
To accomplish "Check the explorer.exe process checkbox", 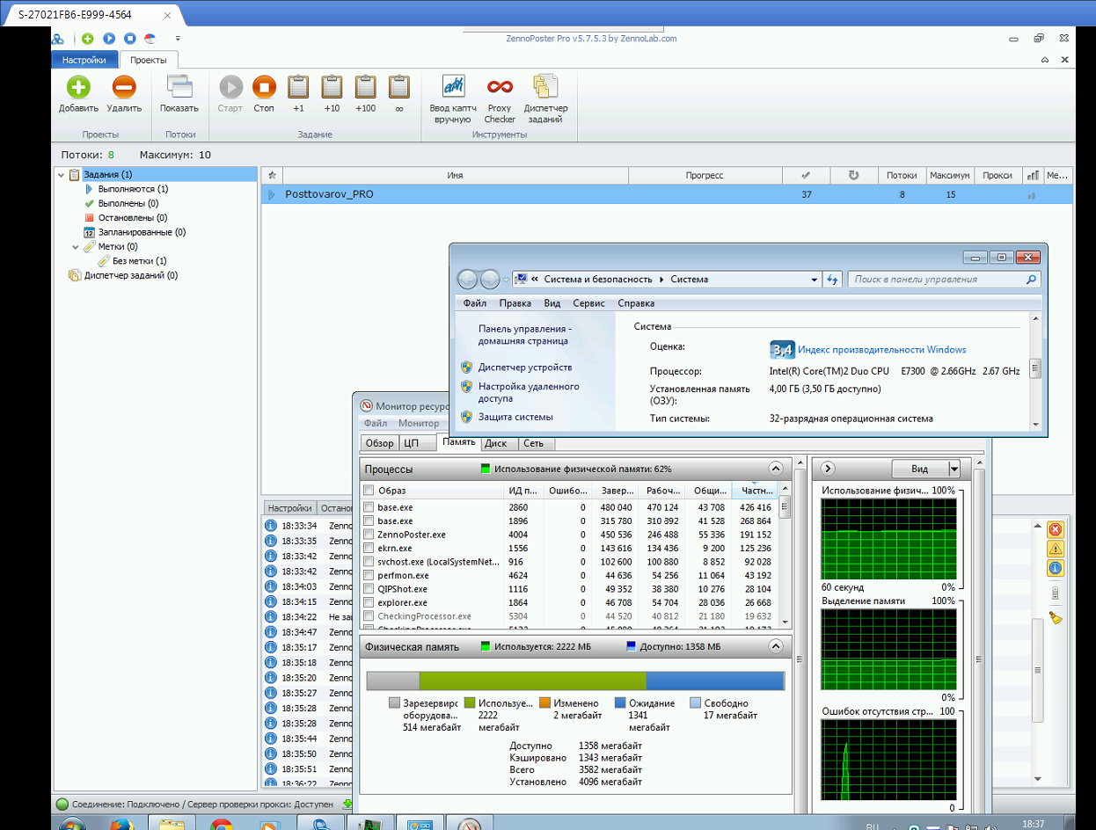I will tap(369, 603).
